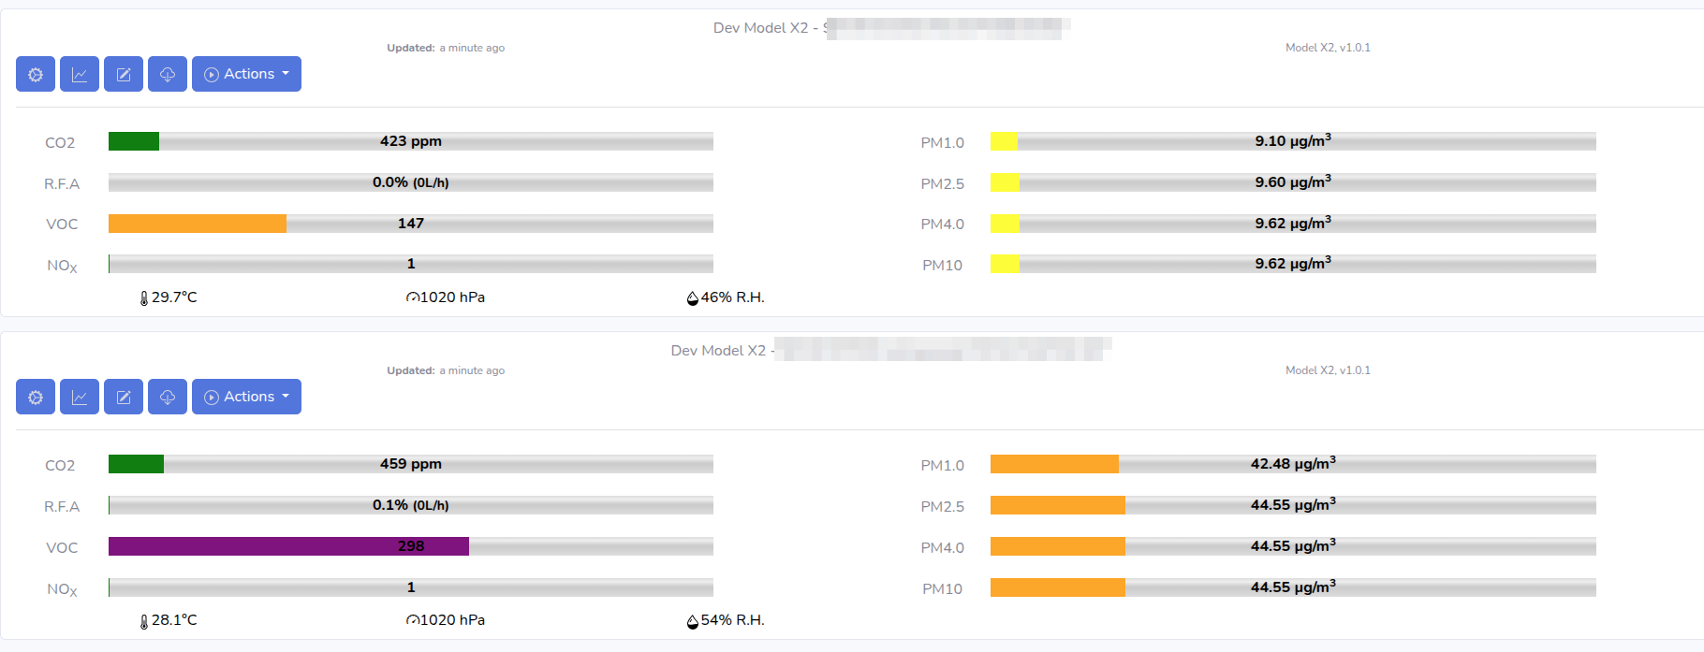Expand Actions dropdown of second device

point(246,397)
